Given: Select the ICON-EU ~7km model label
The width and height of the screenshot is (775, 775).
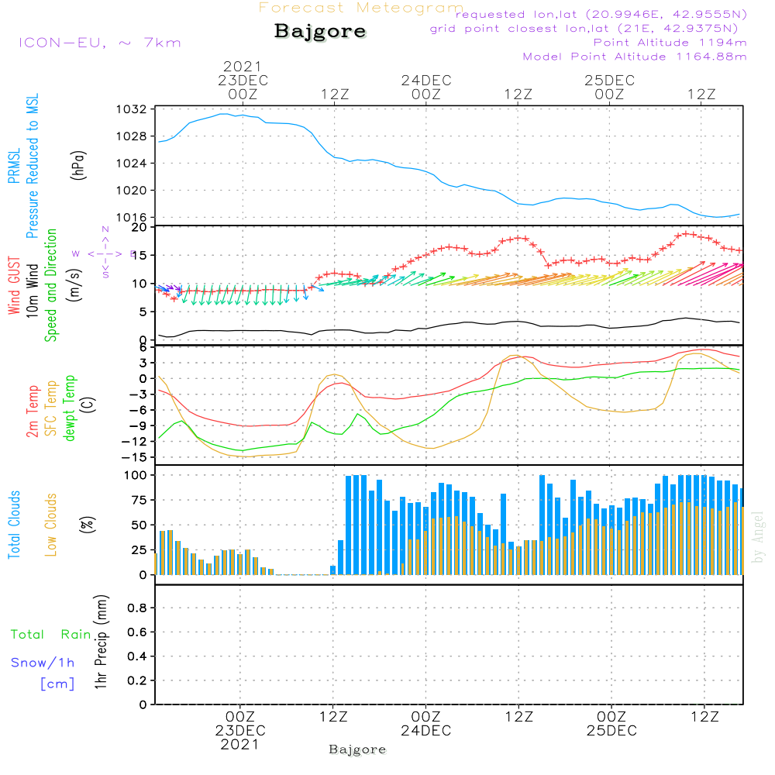Looking at the screenshot, I should [x=100, y=43].
